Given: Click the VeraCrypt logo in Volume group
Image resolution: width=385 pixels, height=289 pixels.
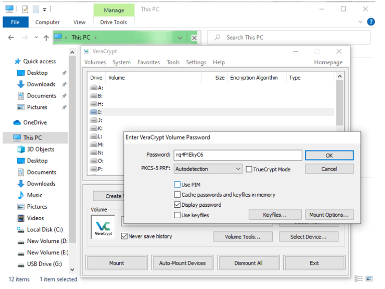Looking at the screenshot, I should (x=103, y=227).
